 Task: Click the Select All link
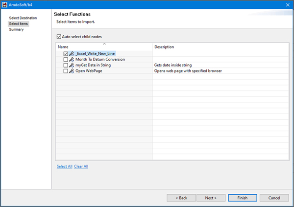pyautogui.click(x=65, y=166)
